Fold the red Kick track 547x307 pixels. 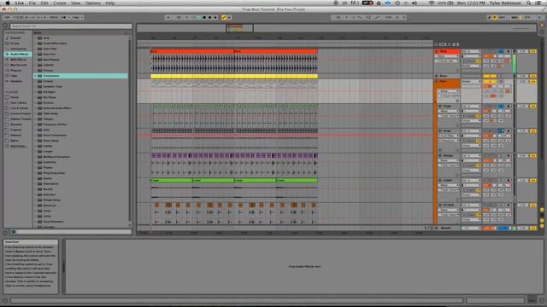coord(437,51)
